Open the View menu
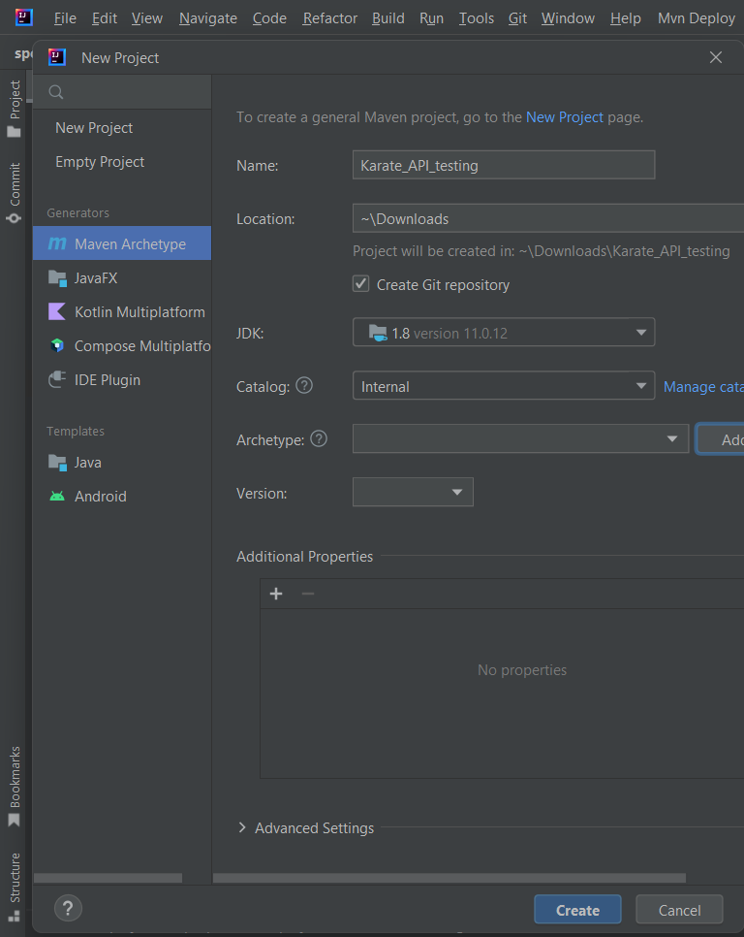The width and height of the screenshot is (744, 937). point(147,18)
